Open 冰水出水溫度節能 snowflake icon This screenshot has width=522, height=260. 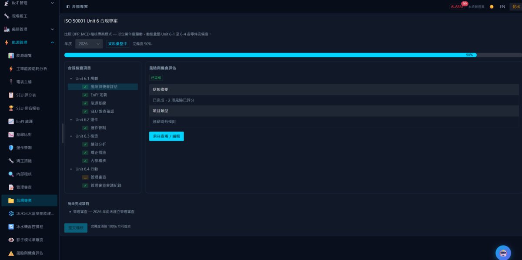pos(11,214)
